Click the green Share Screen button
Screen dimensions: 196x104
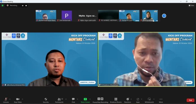pyautogui.click(x=85, y=100)
